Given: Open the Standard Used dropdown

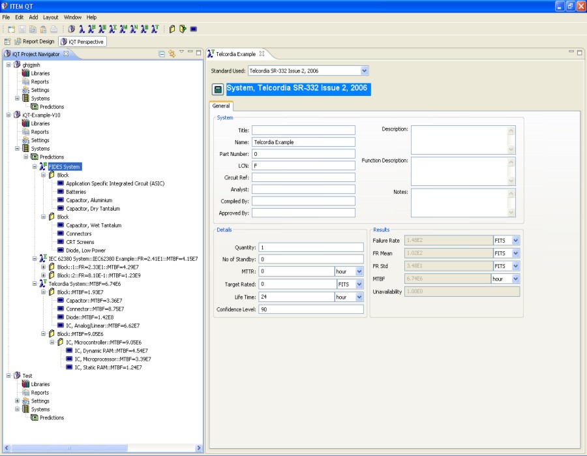Looking at the screenshot, I should tap(364, 70).
